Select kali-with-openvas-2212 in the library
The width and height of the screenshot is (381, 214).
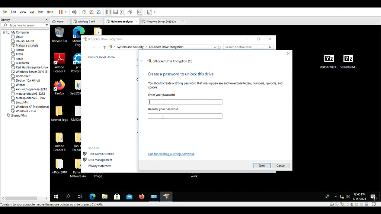pyautogui.click(x=31, y=89)
